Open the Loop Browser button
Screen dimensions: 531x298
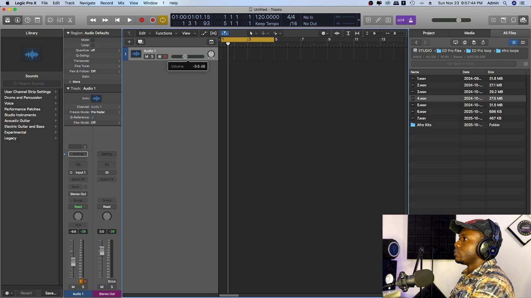513,20
